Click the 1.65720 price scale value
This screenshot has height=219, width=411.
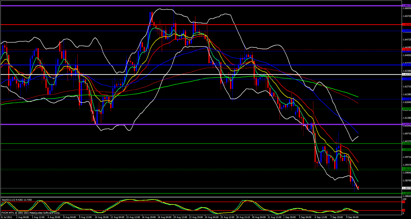(x=407, y=16)
